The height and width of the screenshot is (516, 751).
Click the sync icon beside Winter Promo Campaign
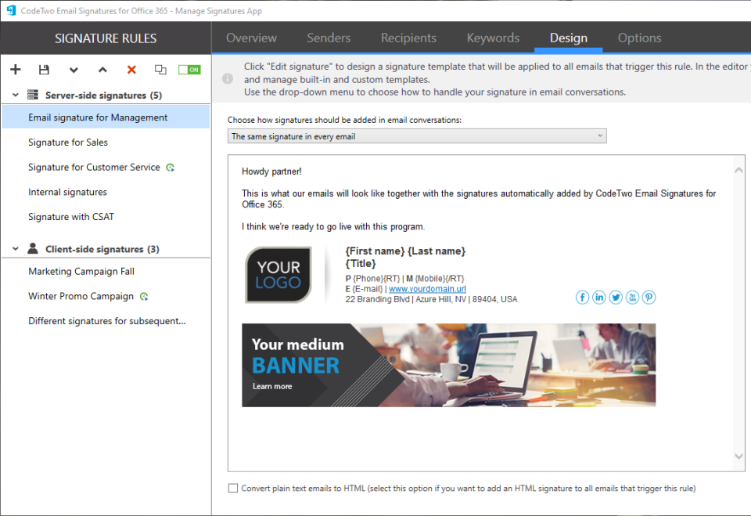point(144,297)
